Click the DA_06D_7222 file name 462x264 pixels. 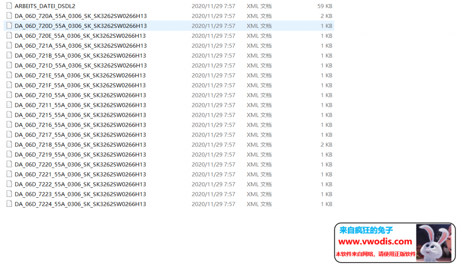coord(80,185)
